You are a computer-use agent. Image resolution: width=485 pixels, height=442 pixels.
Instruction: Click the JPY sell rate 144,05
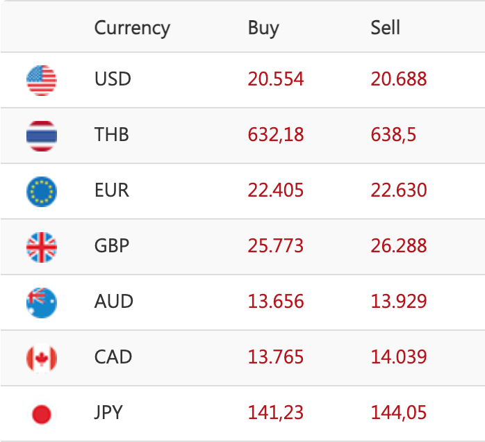pyautogui.click(x=399, y=413)
